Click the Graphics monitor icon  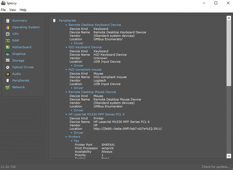[x=8, y=54]
